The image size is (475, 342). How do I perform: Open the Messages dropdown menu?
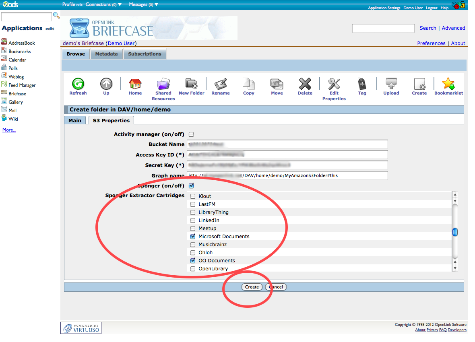[x=143, y=4]
